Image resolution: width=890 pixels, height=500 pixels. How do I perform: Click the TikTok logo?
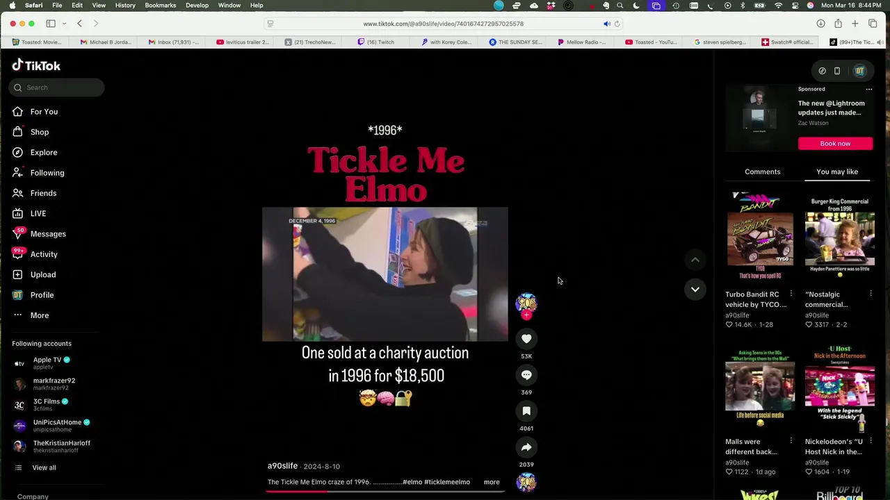point(36,65)
